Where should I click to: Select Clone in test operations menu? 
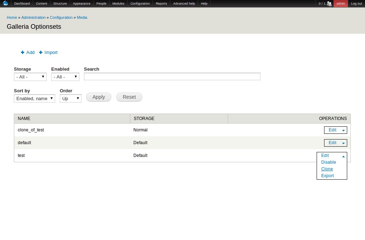coord(327,169)
